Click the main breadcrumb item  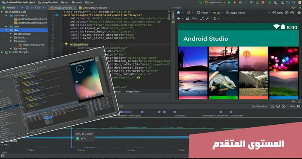point(77,3)
